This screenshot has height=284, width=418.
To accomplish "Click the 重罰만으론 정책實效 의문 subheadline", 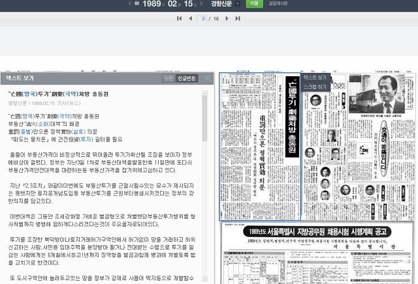I will [x=263, y=153].
